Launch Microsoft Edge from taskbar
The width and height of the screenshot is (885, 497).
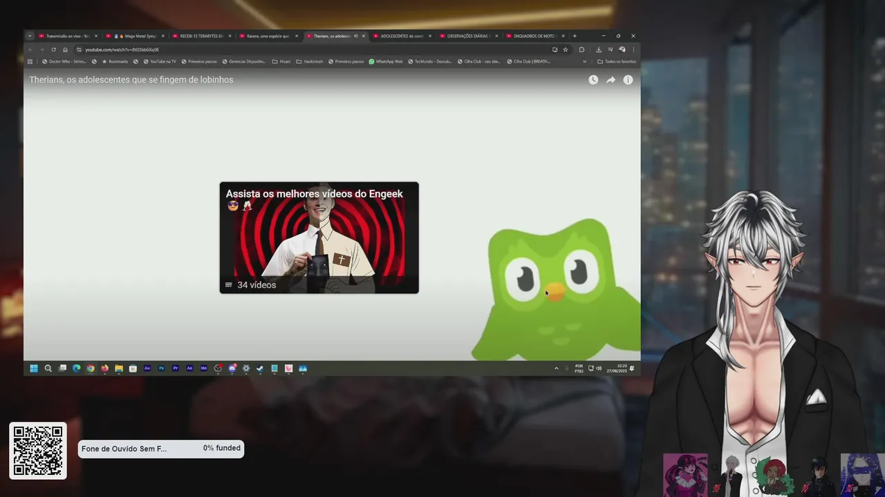[x=76, y=369]
